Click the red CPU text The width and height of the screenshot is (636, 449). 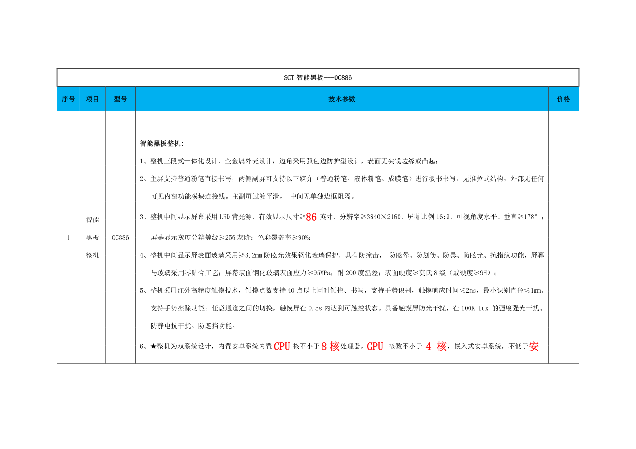pos(282,347)
